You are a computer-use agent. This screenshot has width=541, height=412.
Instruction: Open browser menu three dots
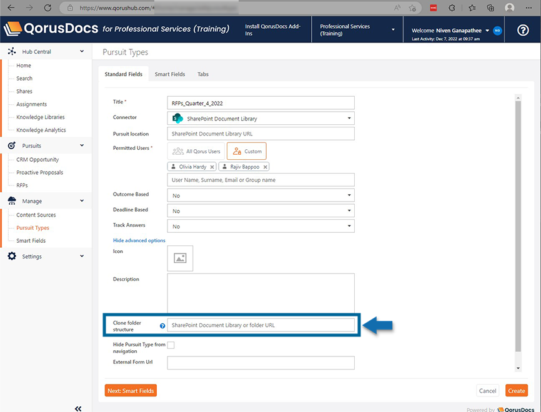click(529, 7)
